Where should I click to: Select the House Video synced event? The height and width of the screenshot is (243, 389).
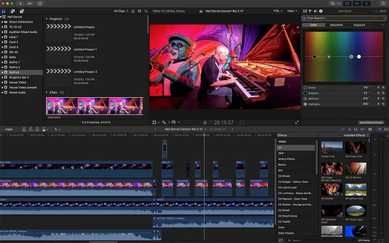[22, 87]
